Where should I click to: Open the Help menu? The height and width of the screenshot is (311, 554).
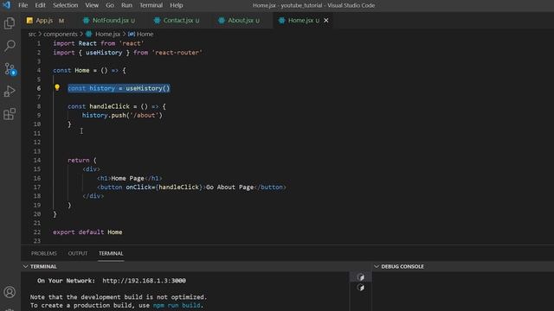click(177, 5)
